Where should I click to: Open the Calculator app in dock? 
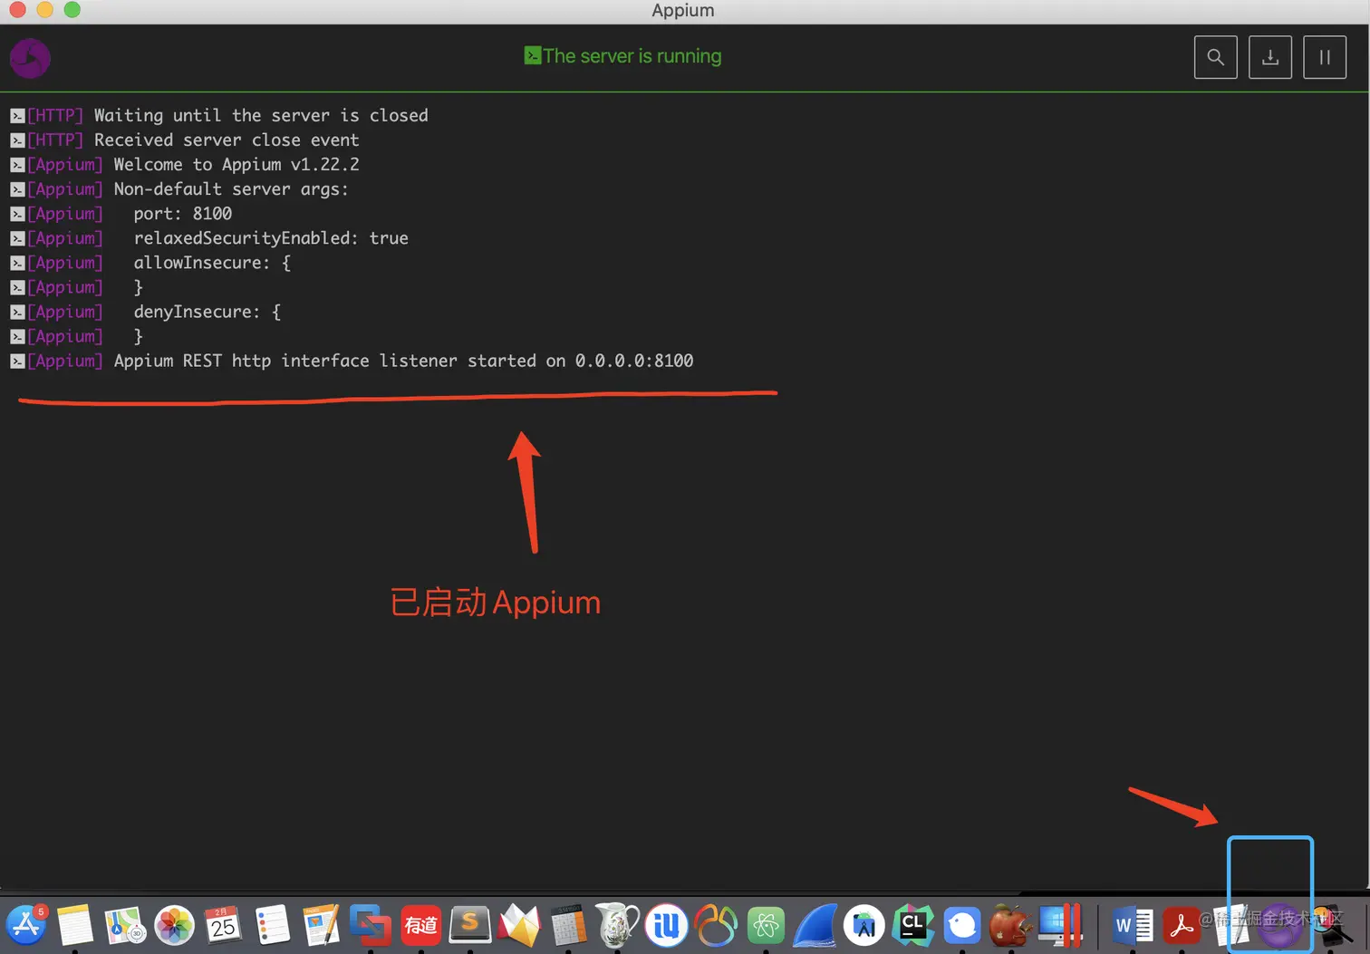click(568, 925)
